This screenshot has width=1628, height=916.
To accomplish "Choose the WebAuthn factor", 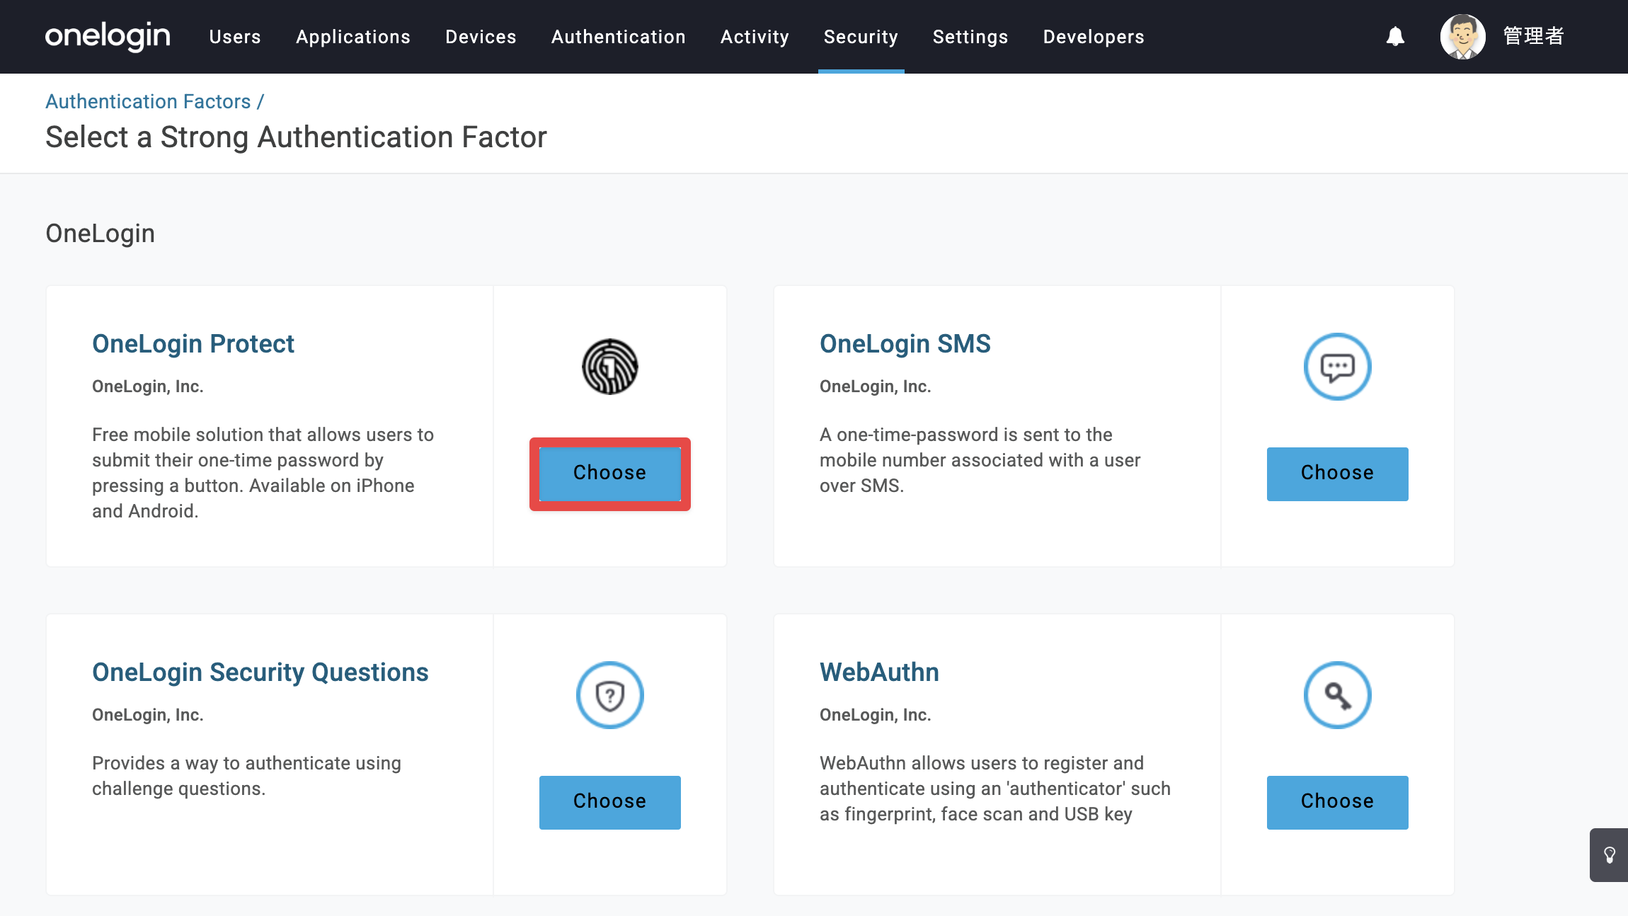I will point(1338,802).
